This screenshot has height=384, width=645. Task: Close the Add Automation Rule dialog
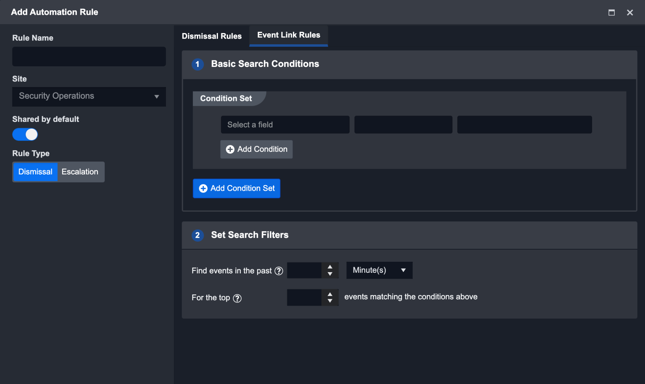[x=630, y=13]
